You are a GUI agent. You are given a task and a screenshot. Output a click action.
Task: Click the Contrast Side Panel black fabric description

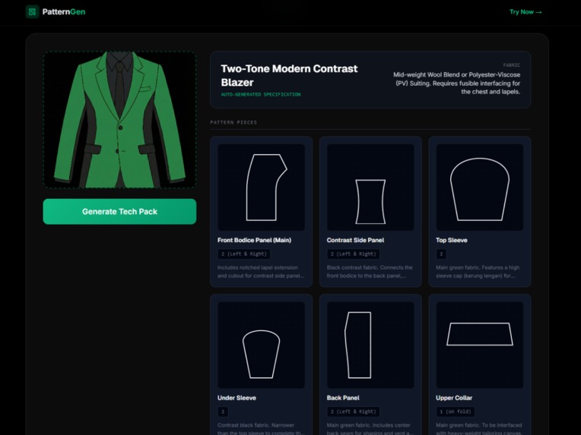370,272
